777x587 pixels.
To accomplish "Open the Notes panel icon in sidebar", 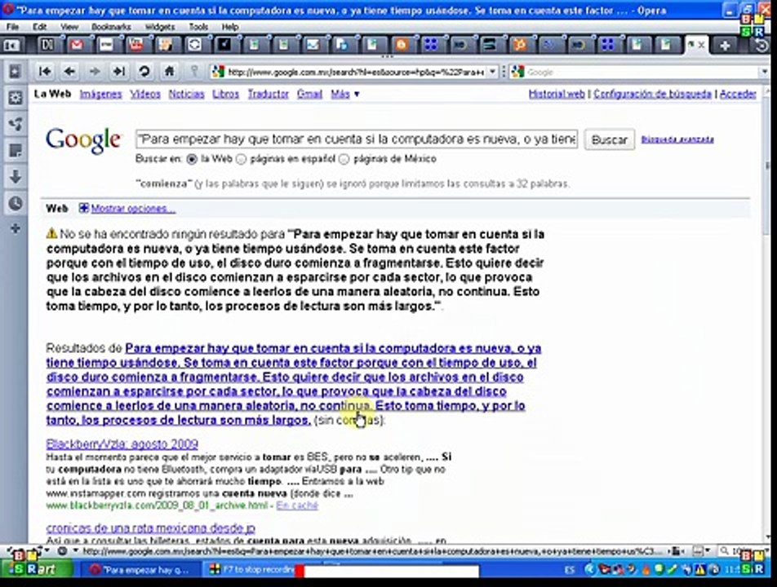I will click(16, 151).
